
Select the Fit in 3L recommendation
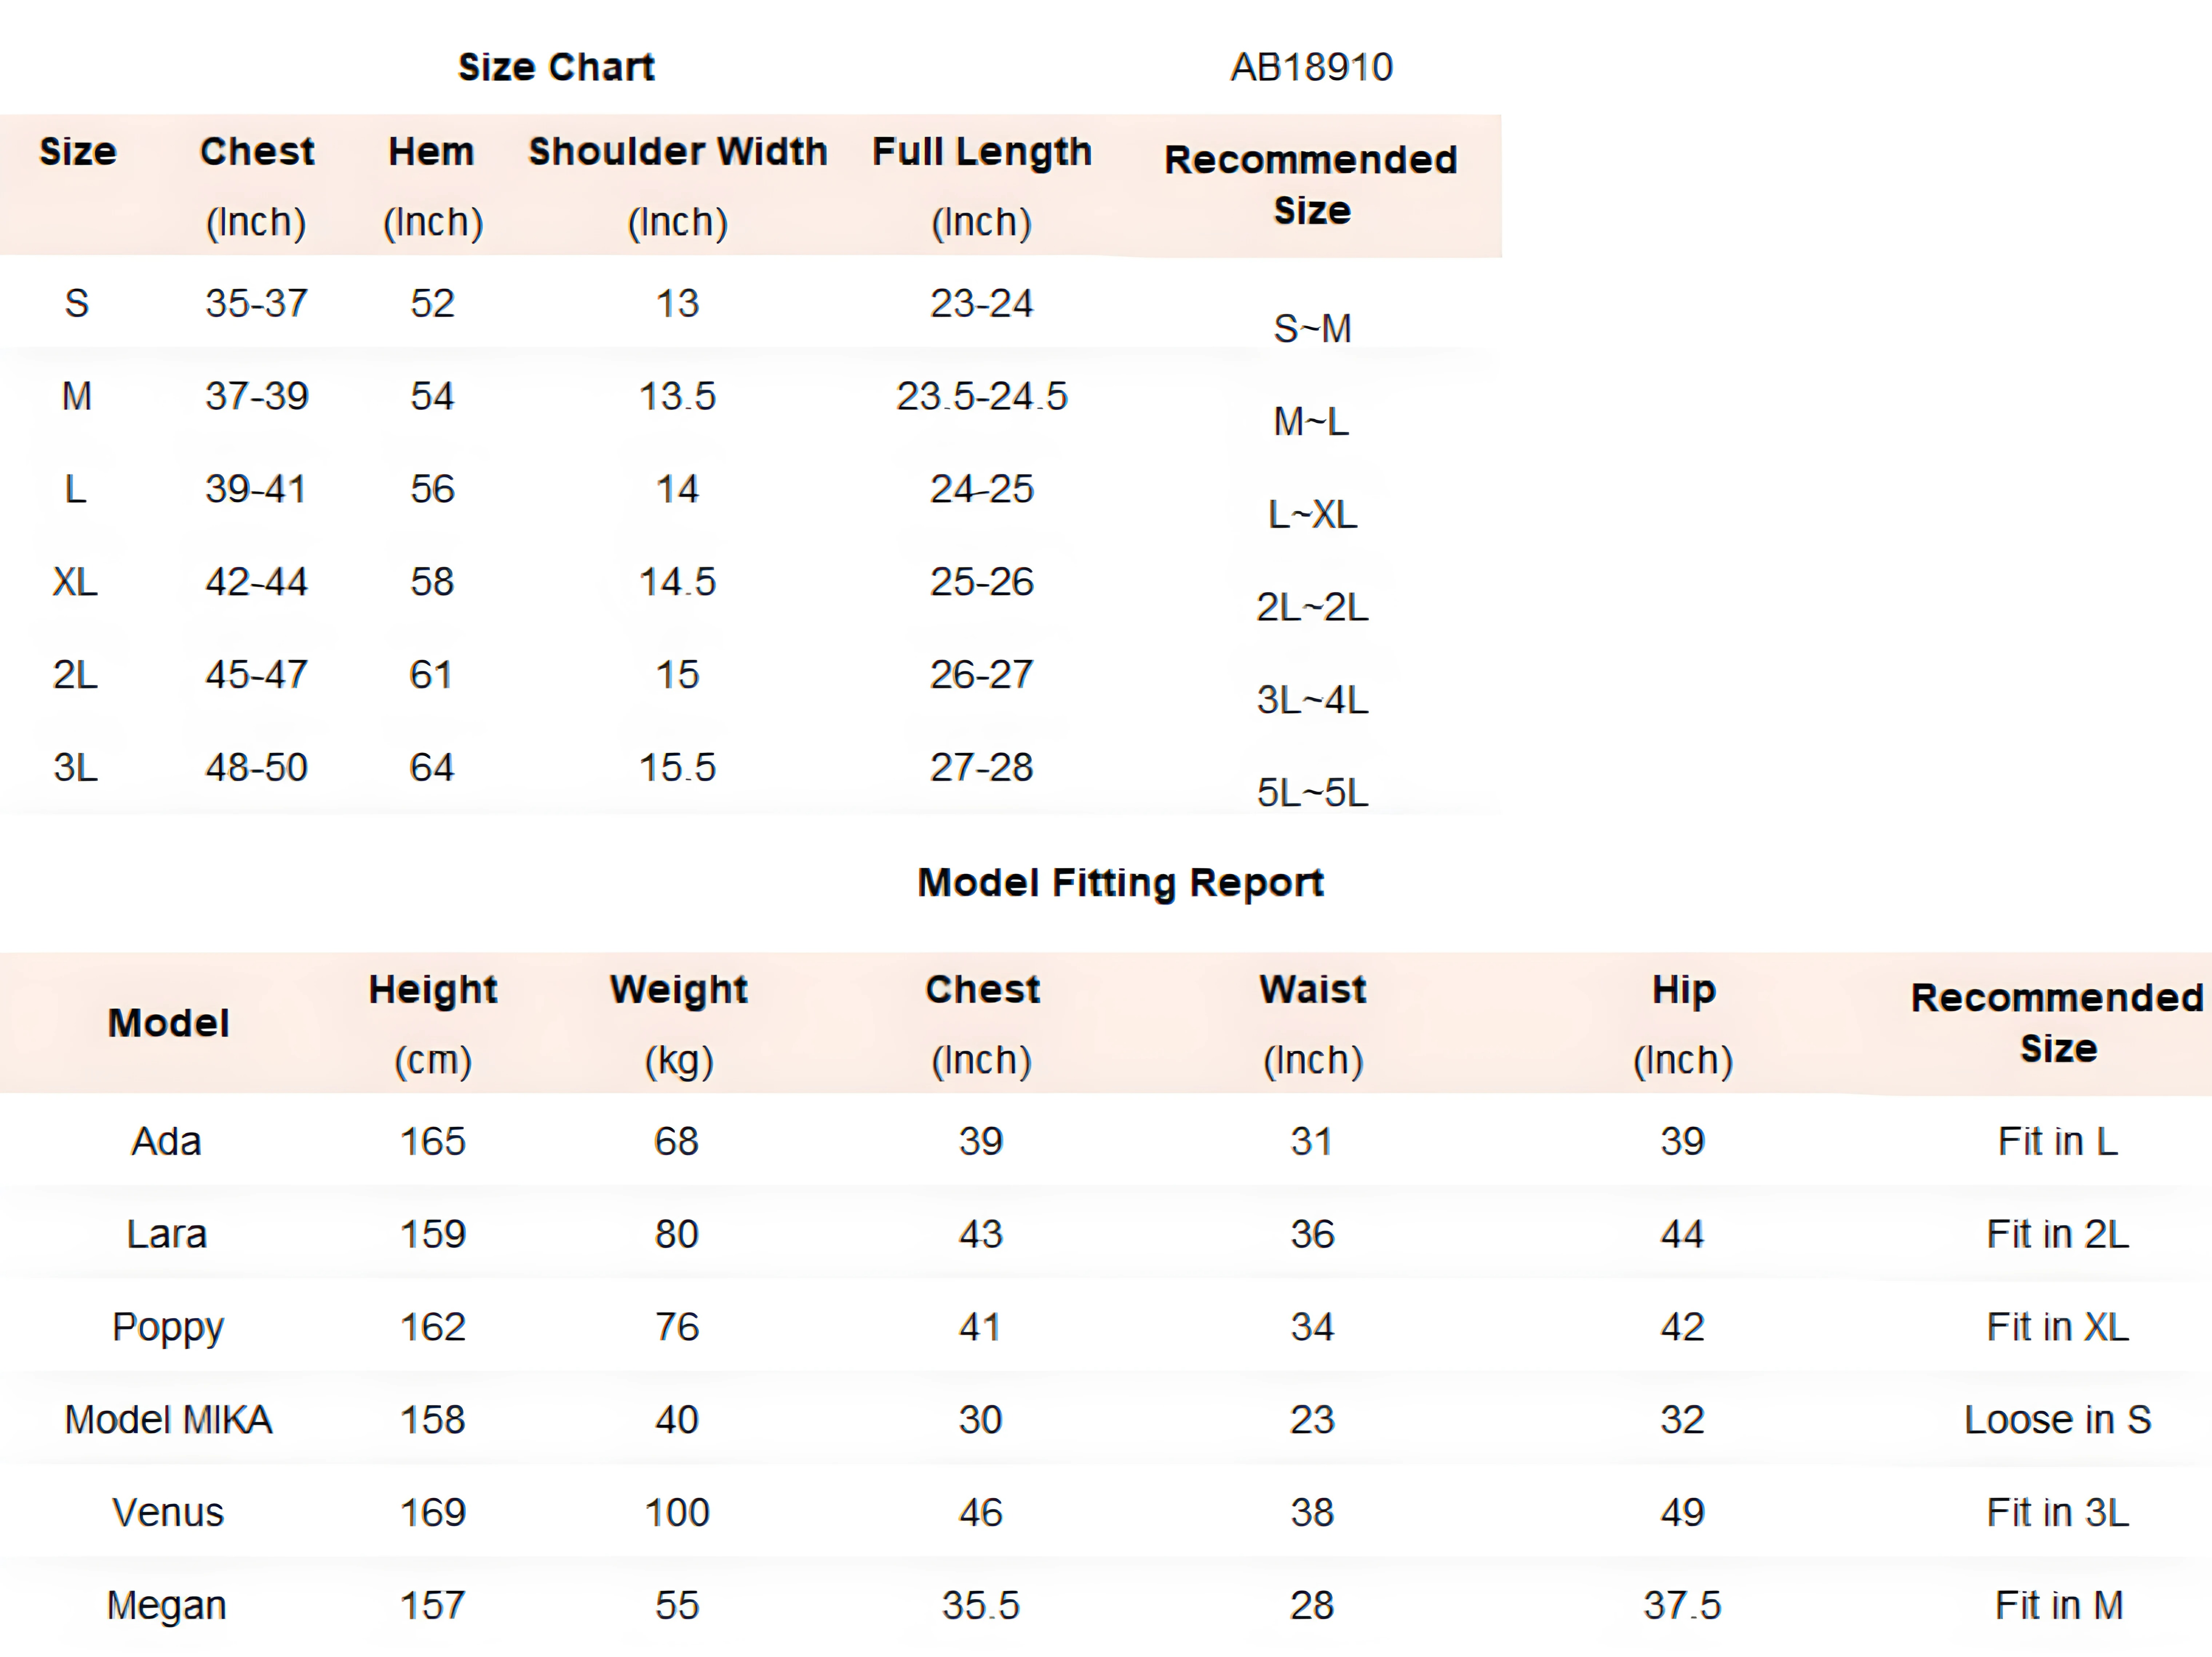click(x=2057, y=1513)
